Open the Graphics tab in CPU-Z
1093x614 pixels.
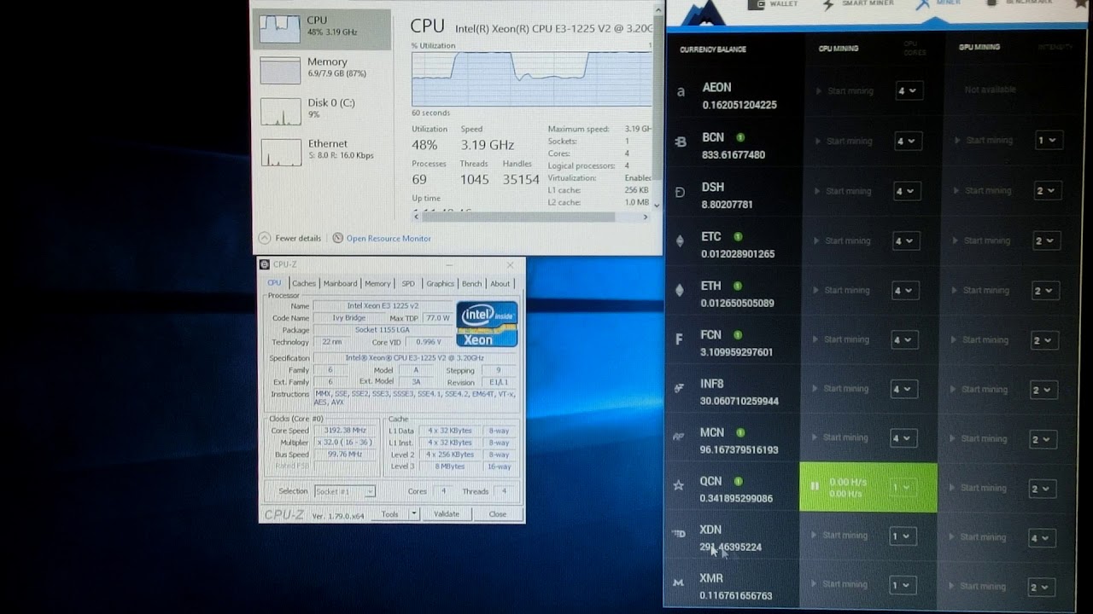441,284
